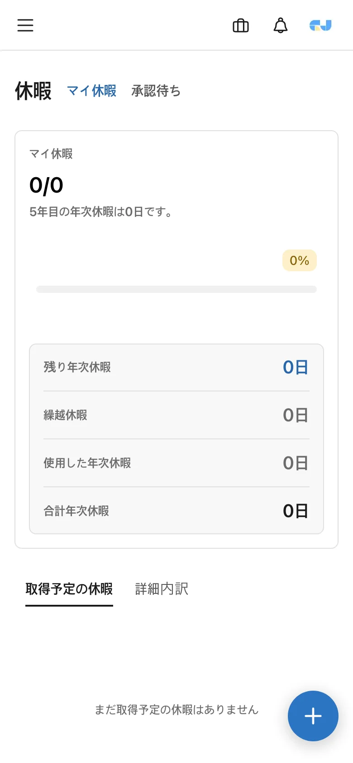Switch to the 承認待ち tab
The width and height of the screenshot is (353, 763).
tap(156, 91)
